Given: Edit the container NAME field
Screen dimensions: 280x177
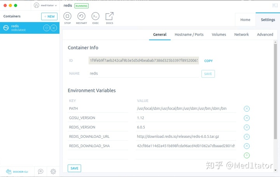Looking at the screenshot, I should point(143,73).
